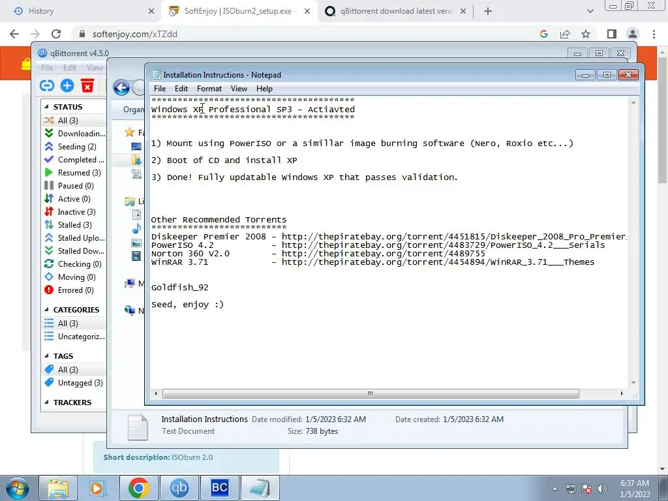Open Notepad Edit menu
668x501 pixels.
[x=181, y=89]
